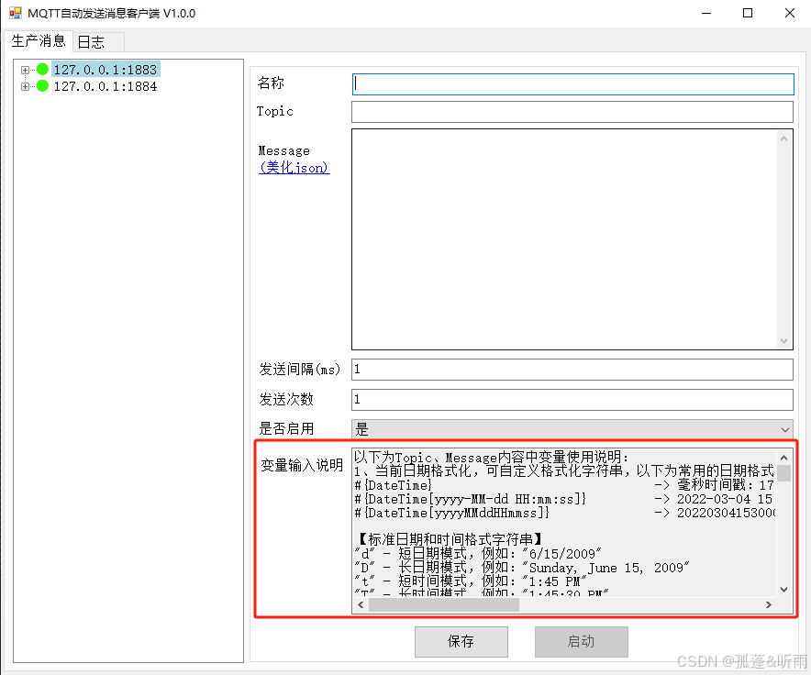Click green status dot for 127.0.0.1:1884

(x=42, y=86)
